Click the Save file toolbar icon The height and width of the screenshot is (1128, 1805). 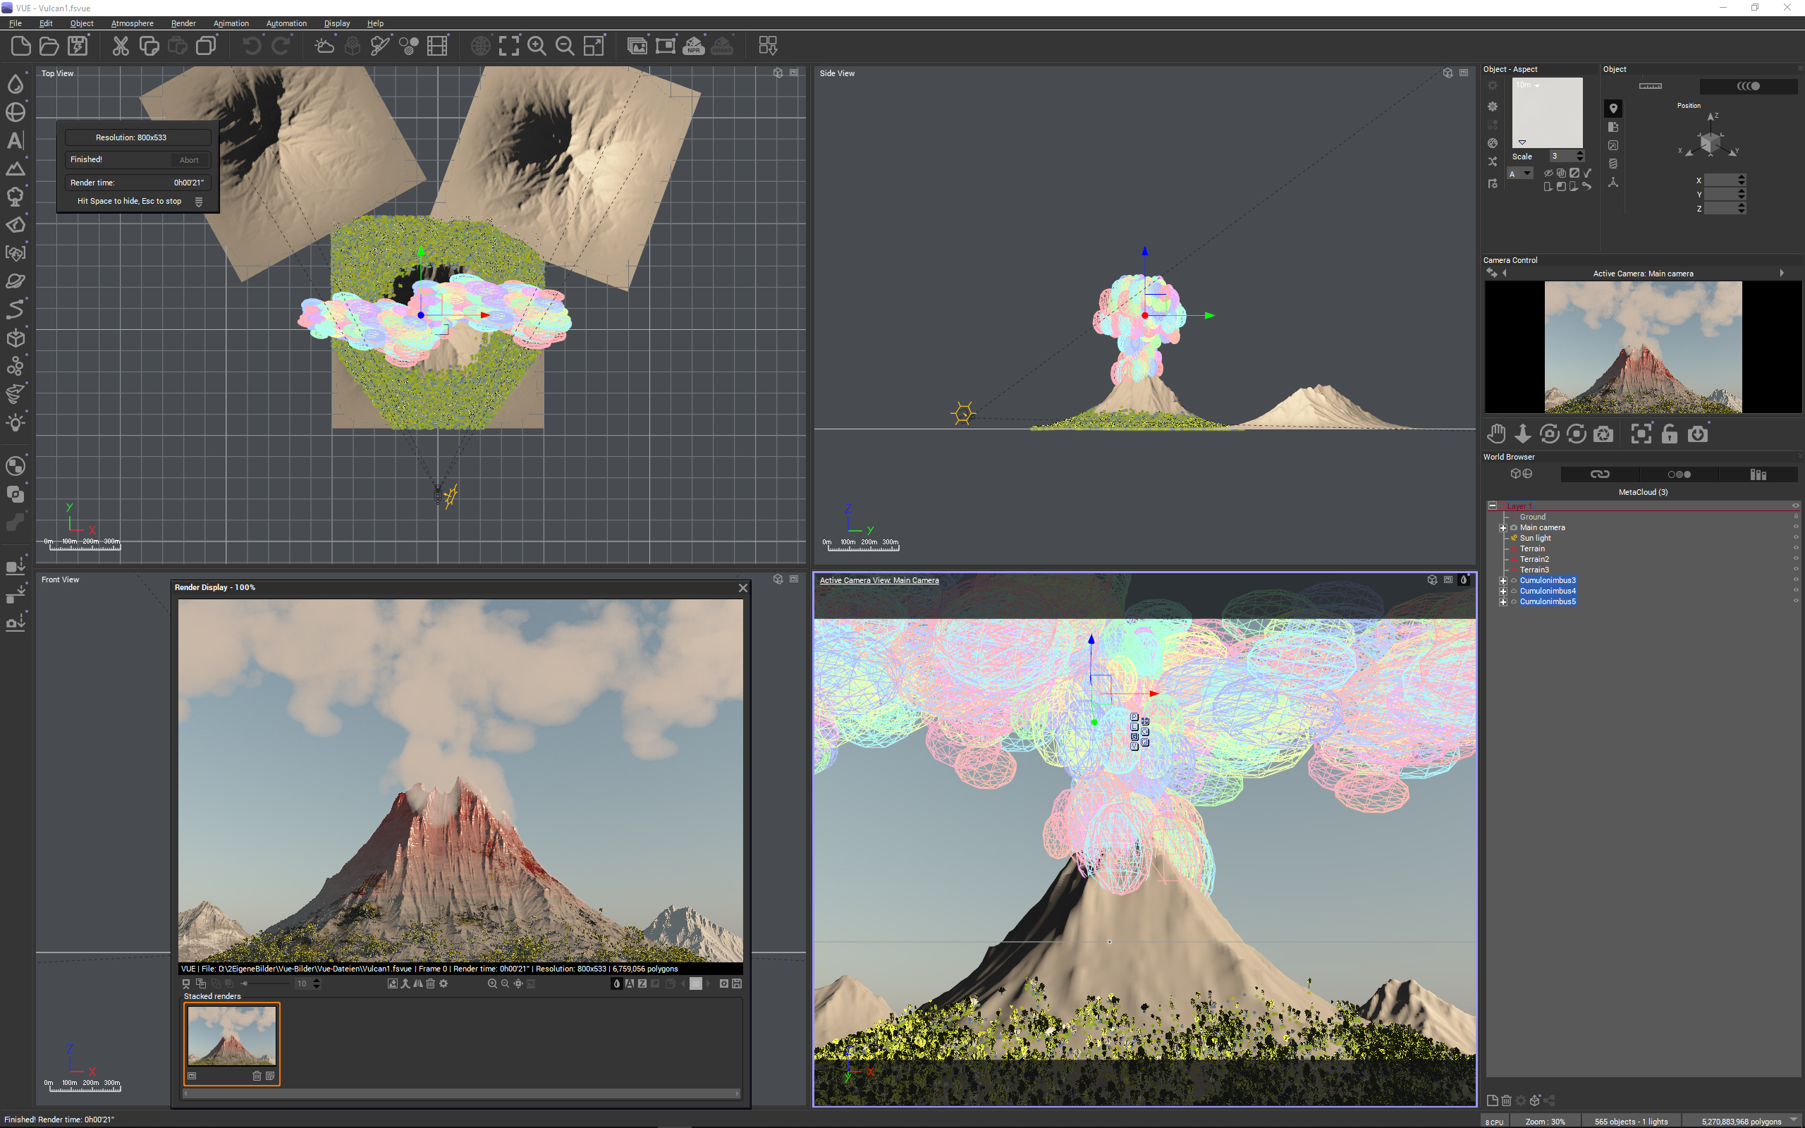point(78,47)
